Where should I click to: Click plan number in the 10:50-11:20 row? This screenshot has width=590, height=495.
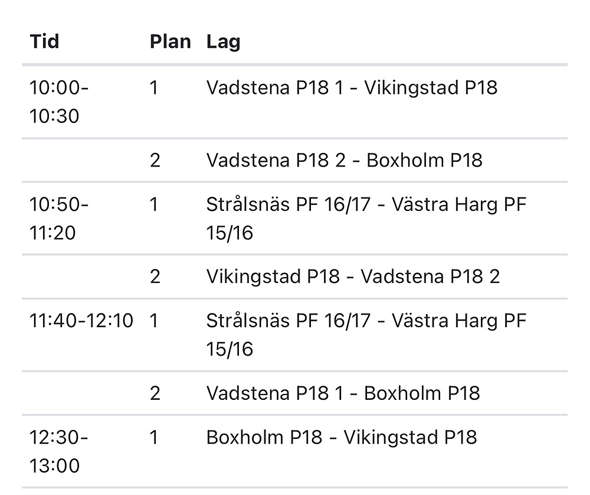pos(155,204)
